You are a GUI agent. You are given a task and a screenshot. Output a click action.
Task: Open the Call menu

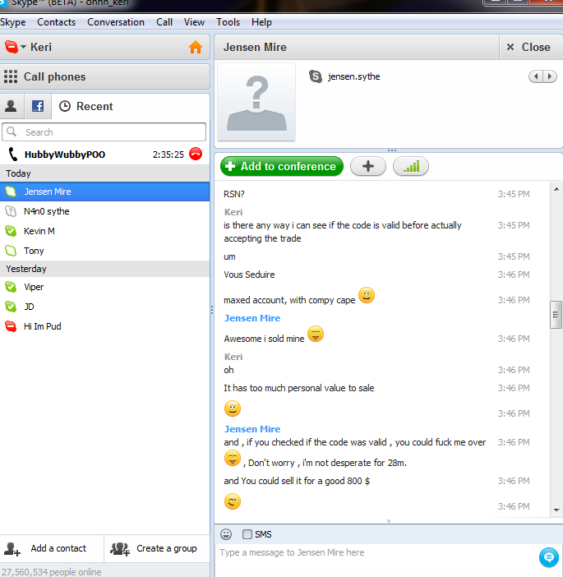tap(164, 22)
